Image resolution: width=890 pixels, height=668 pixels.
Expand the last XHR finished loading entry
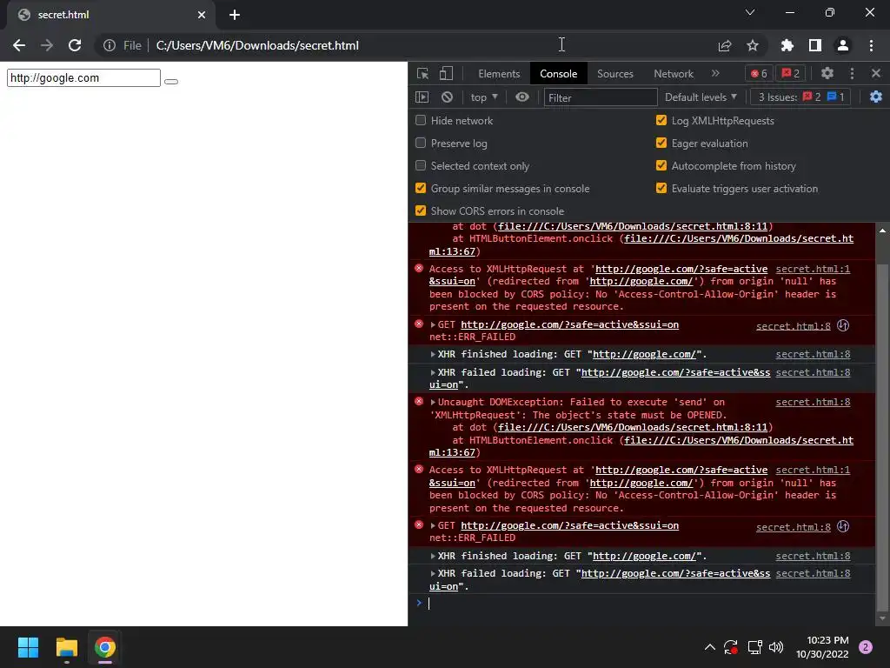[x=433, y=556]
